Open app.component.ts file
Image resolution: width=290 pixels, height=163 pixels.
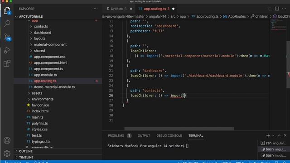tap(48, 69)
